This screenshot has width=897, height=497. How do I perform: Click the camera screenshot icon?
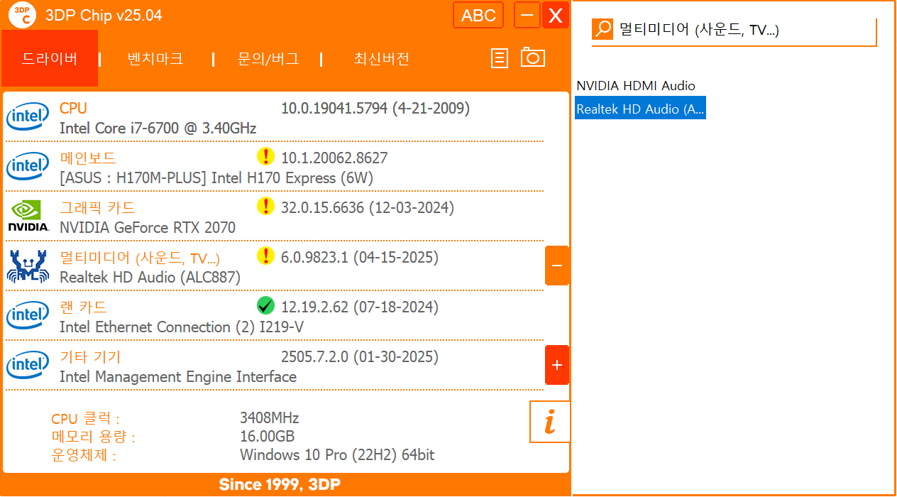point(533,58)
